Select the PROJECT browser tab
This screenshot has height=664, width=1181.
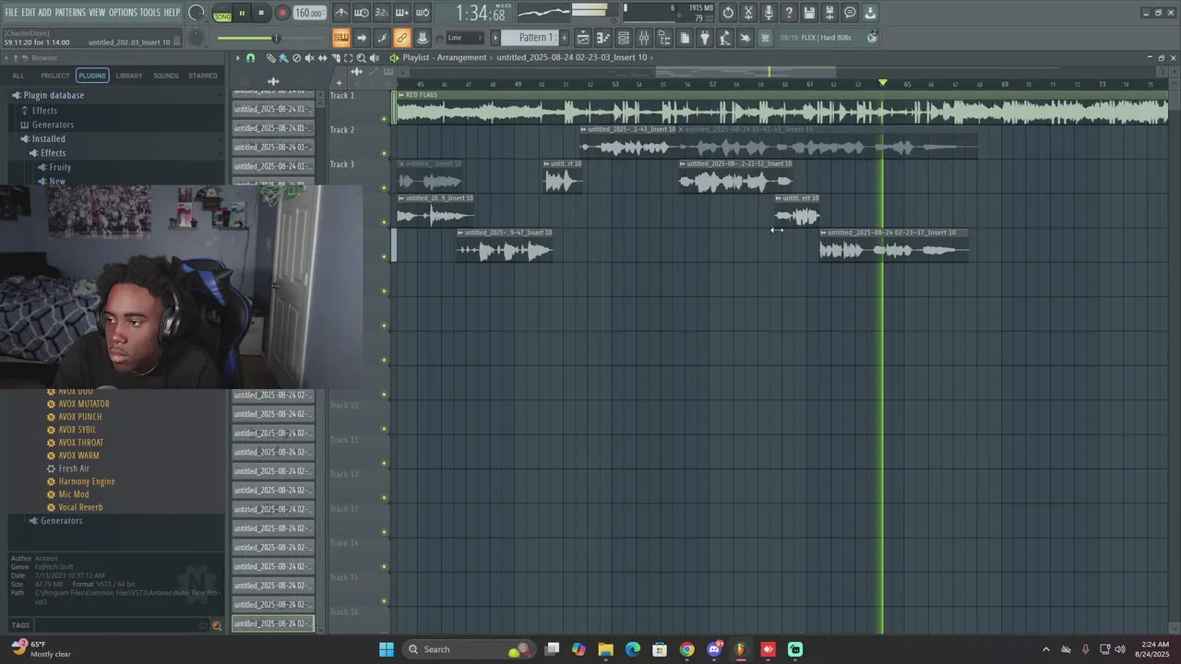54,76
